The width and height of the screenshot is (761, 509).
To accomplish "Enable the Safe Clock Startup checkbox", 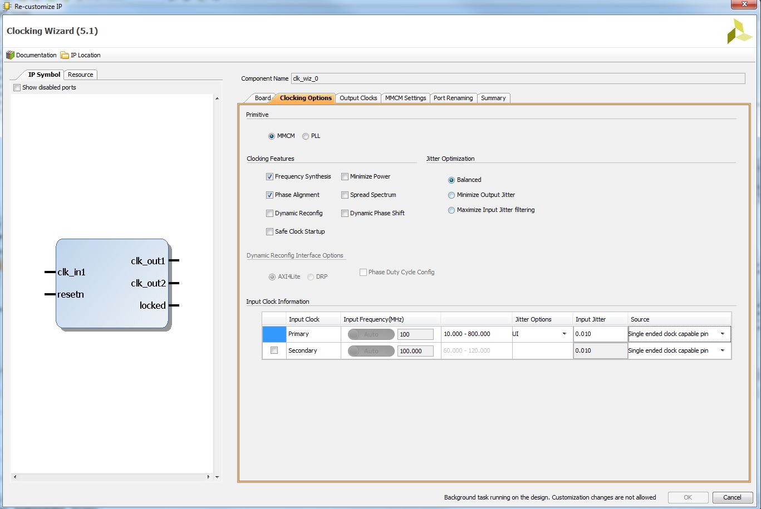I will point(270,232).
